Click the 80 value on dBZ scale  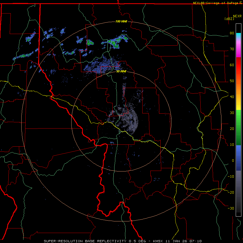(232, 33)
